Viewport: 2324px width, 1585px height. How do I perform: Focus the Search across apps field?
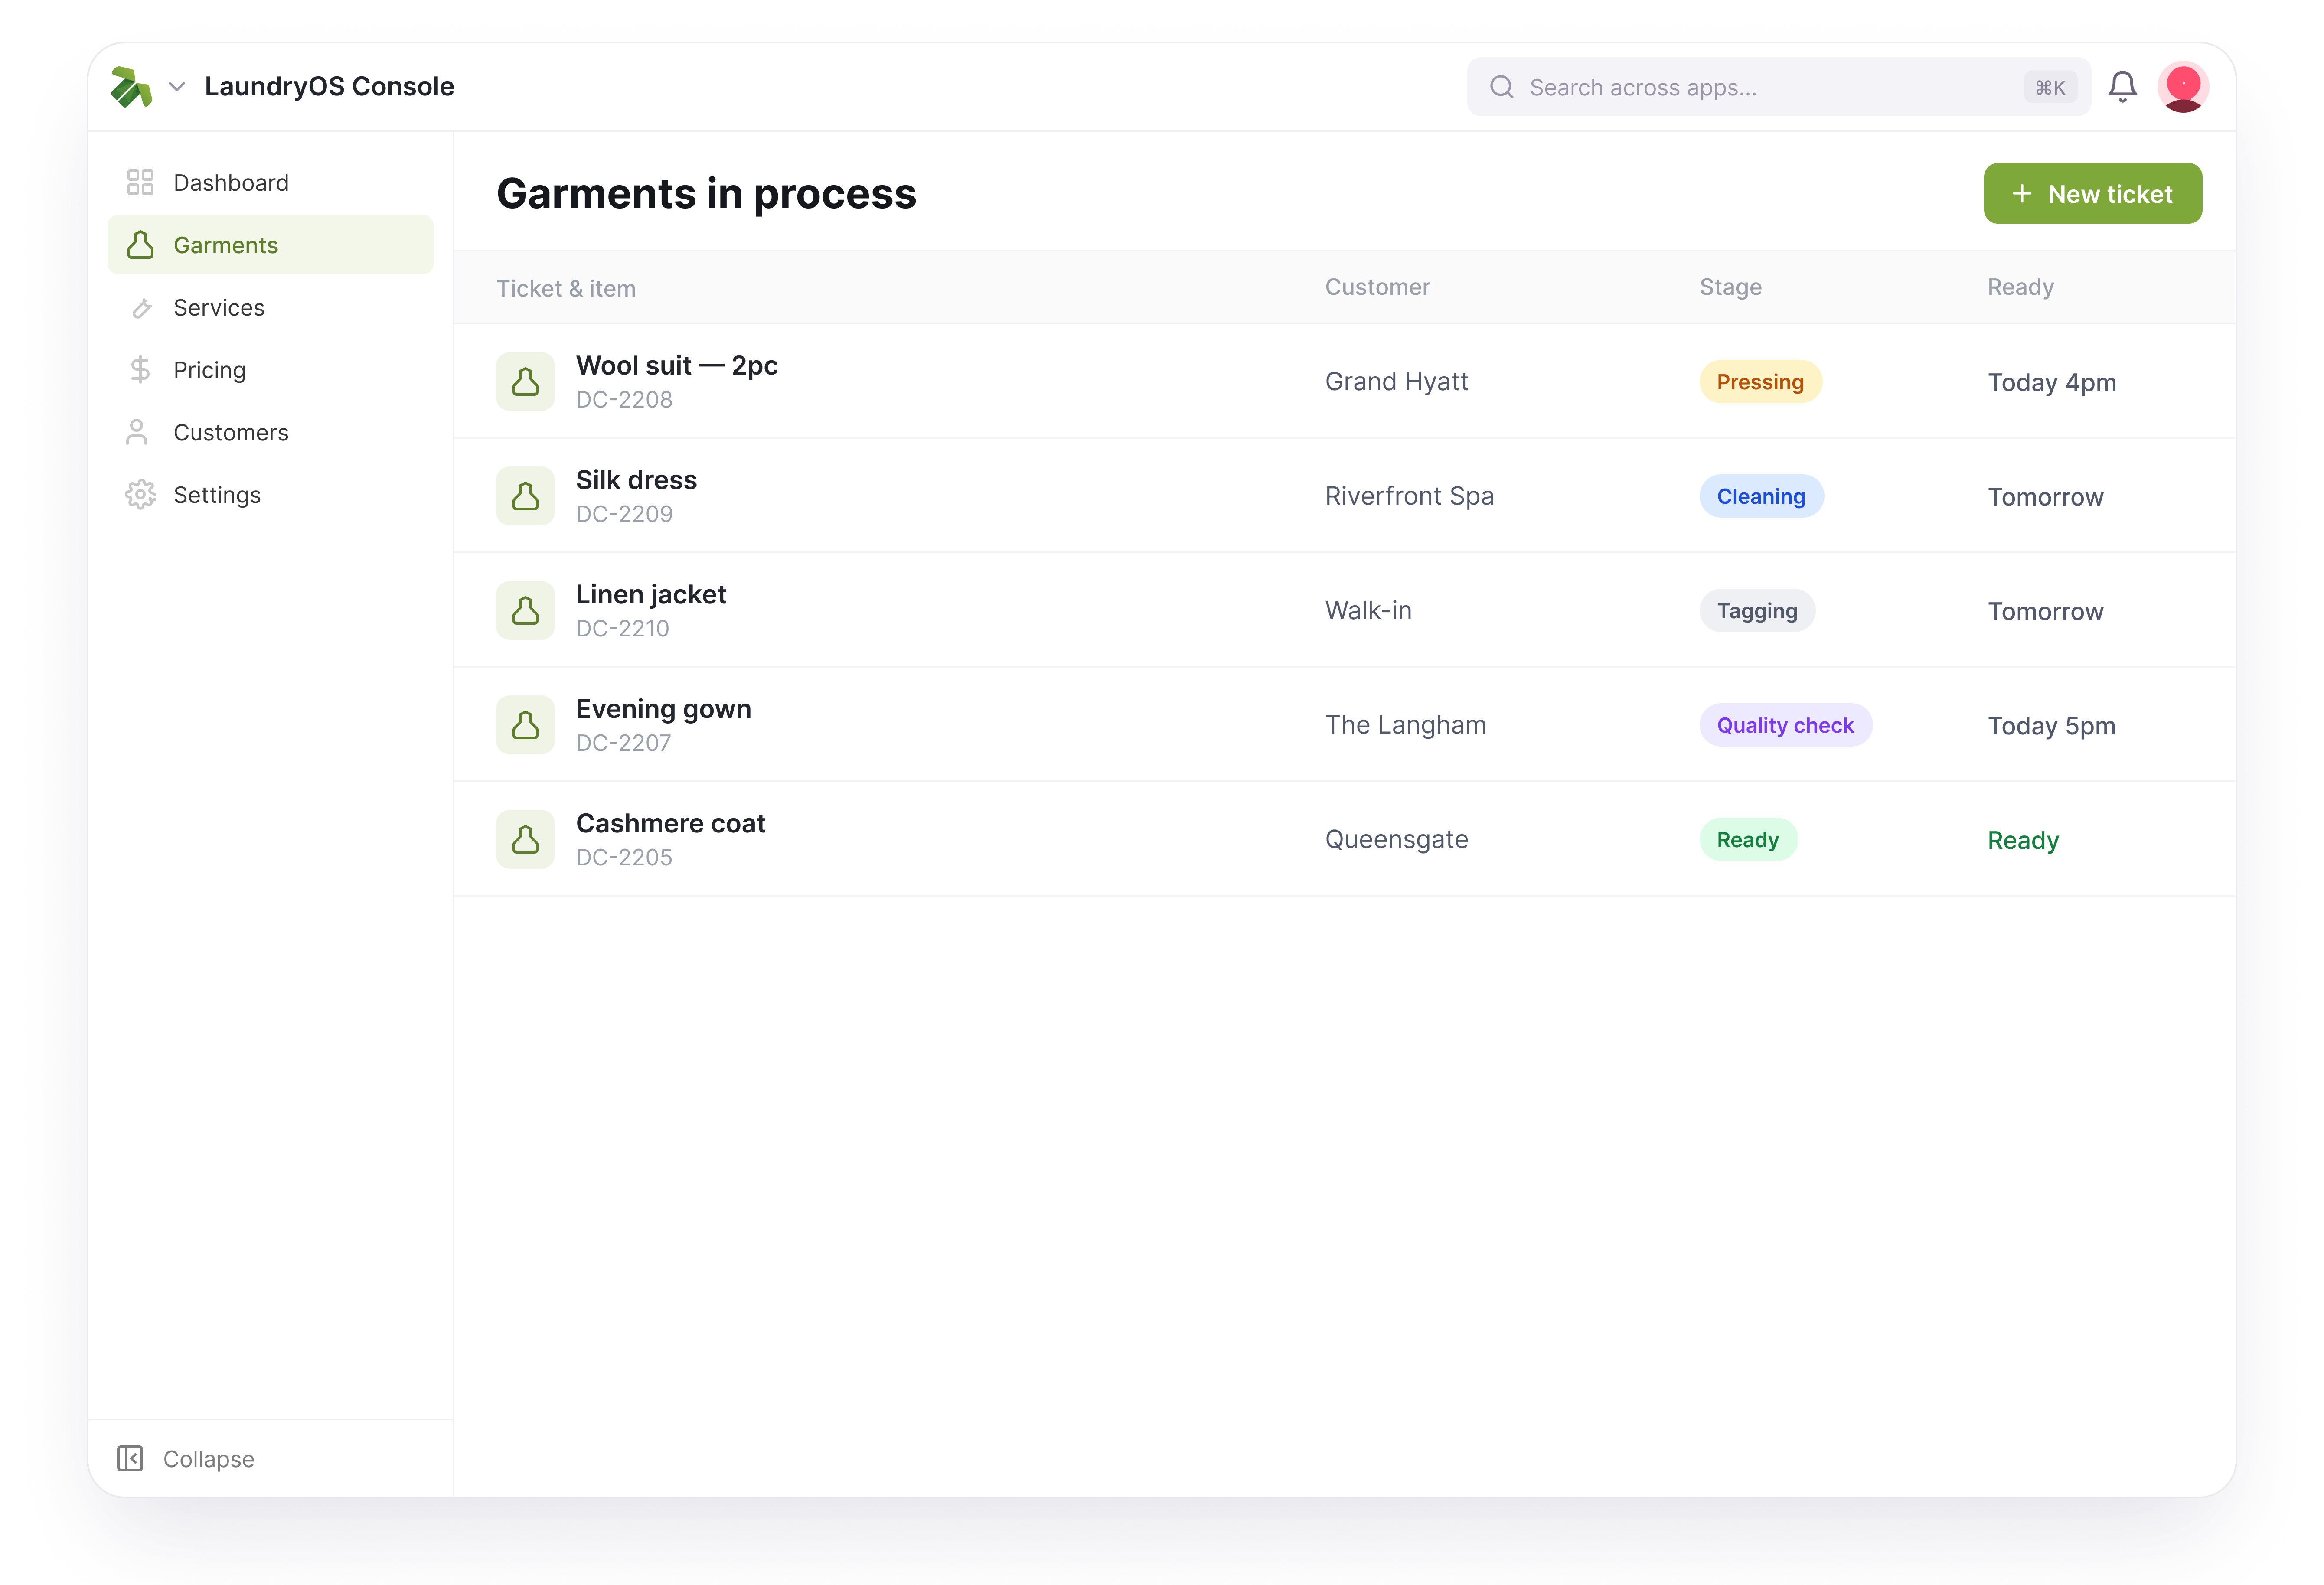[x=1778, y=87]
